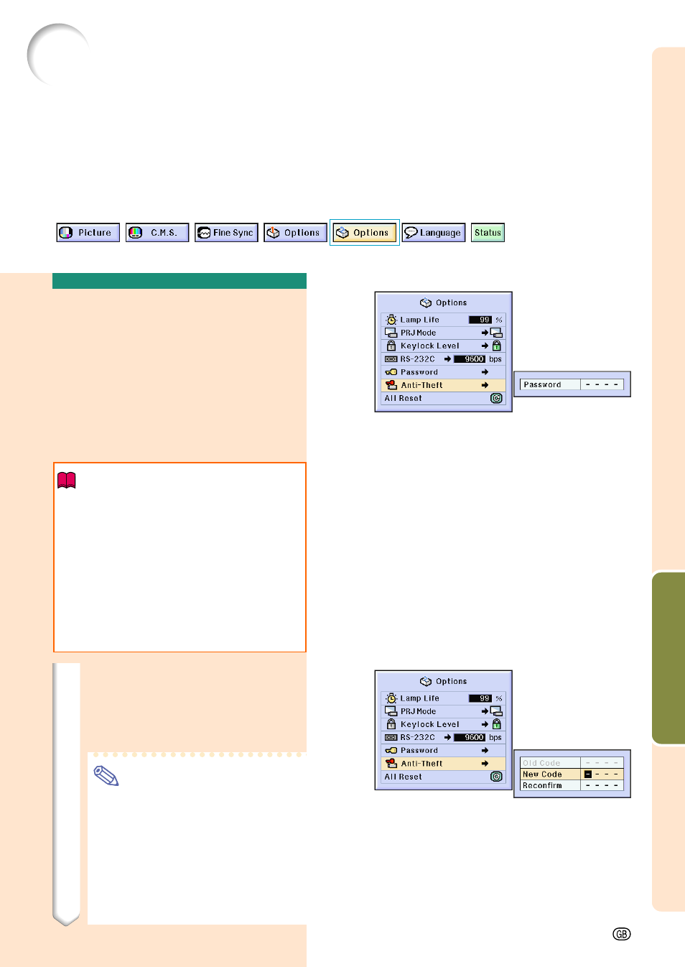Click the PRJ Mode projector icon in the lower Options menu
685x967 pixels.
point(391,711)
